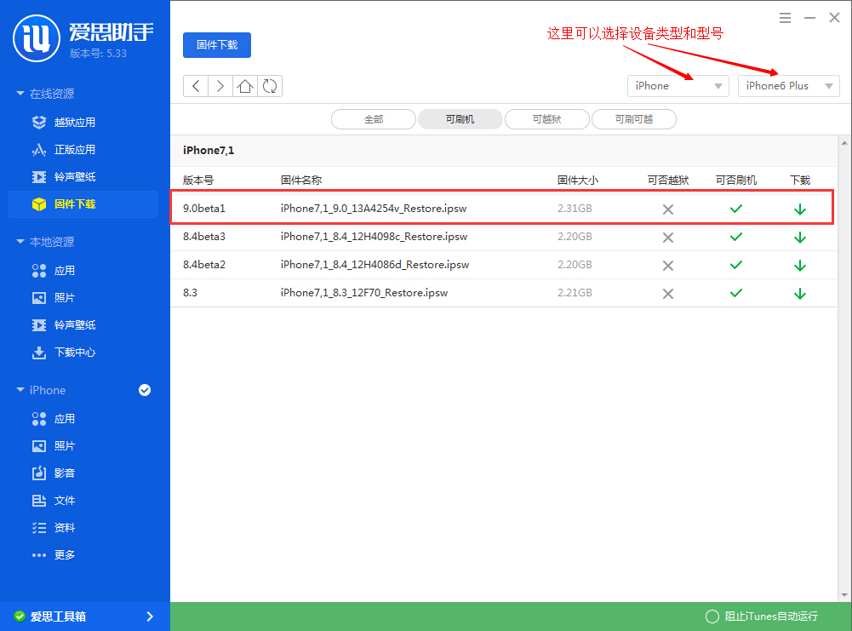Collapse the 本地资源 section
852x631 pixels.
tap(20, 241)
